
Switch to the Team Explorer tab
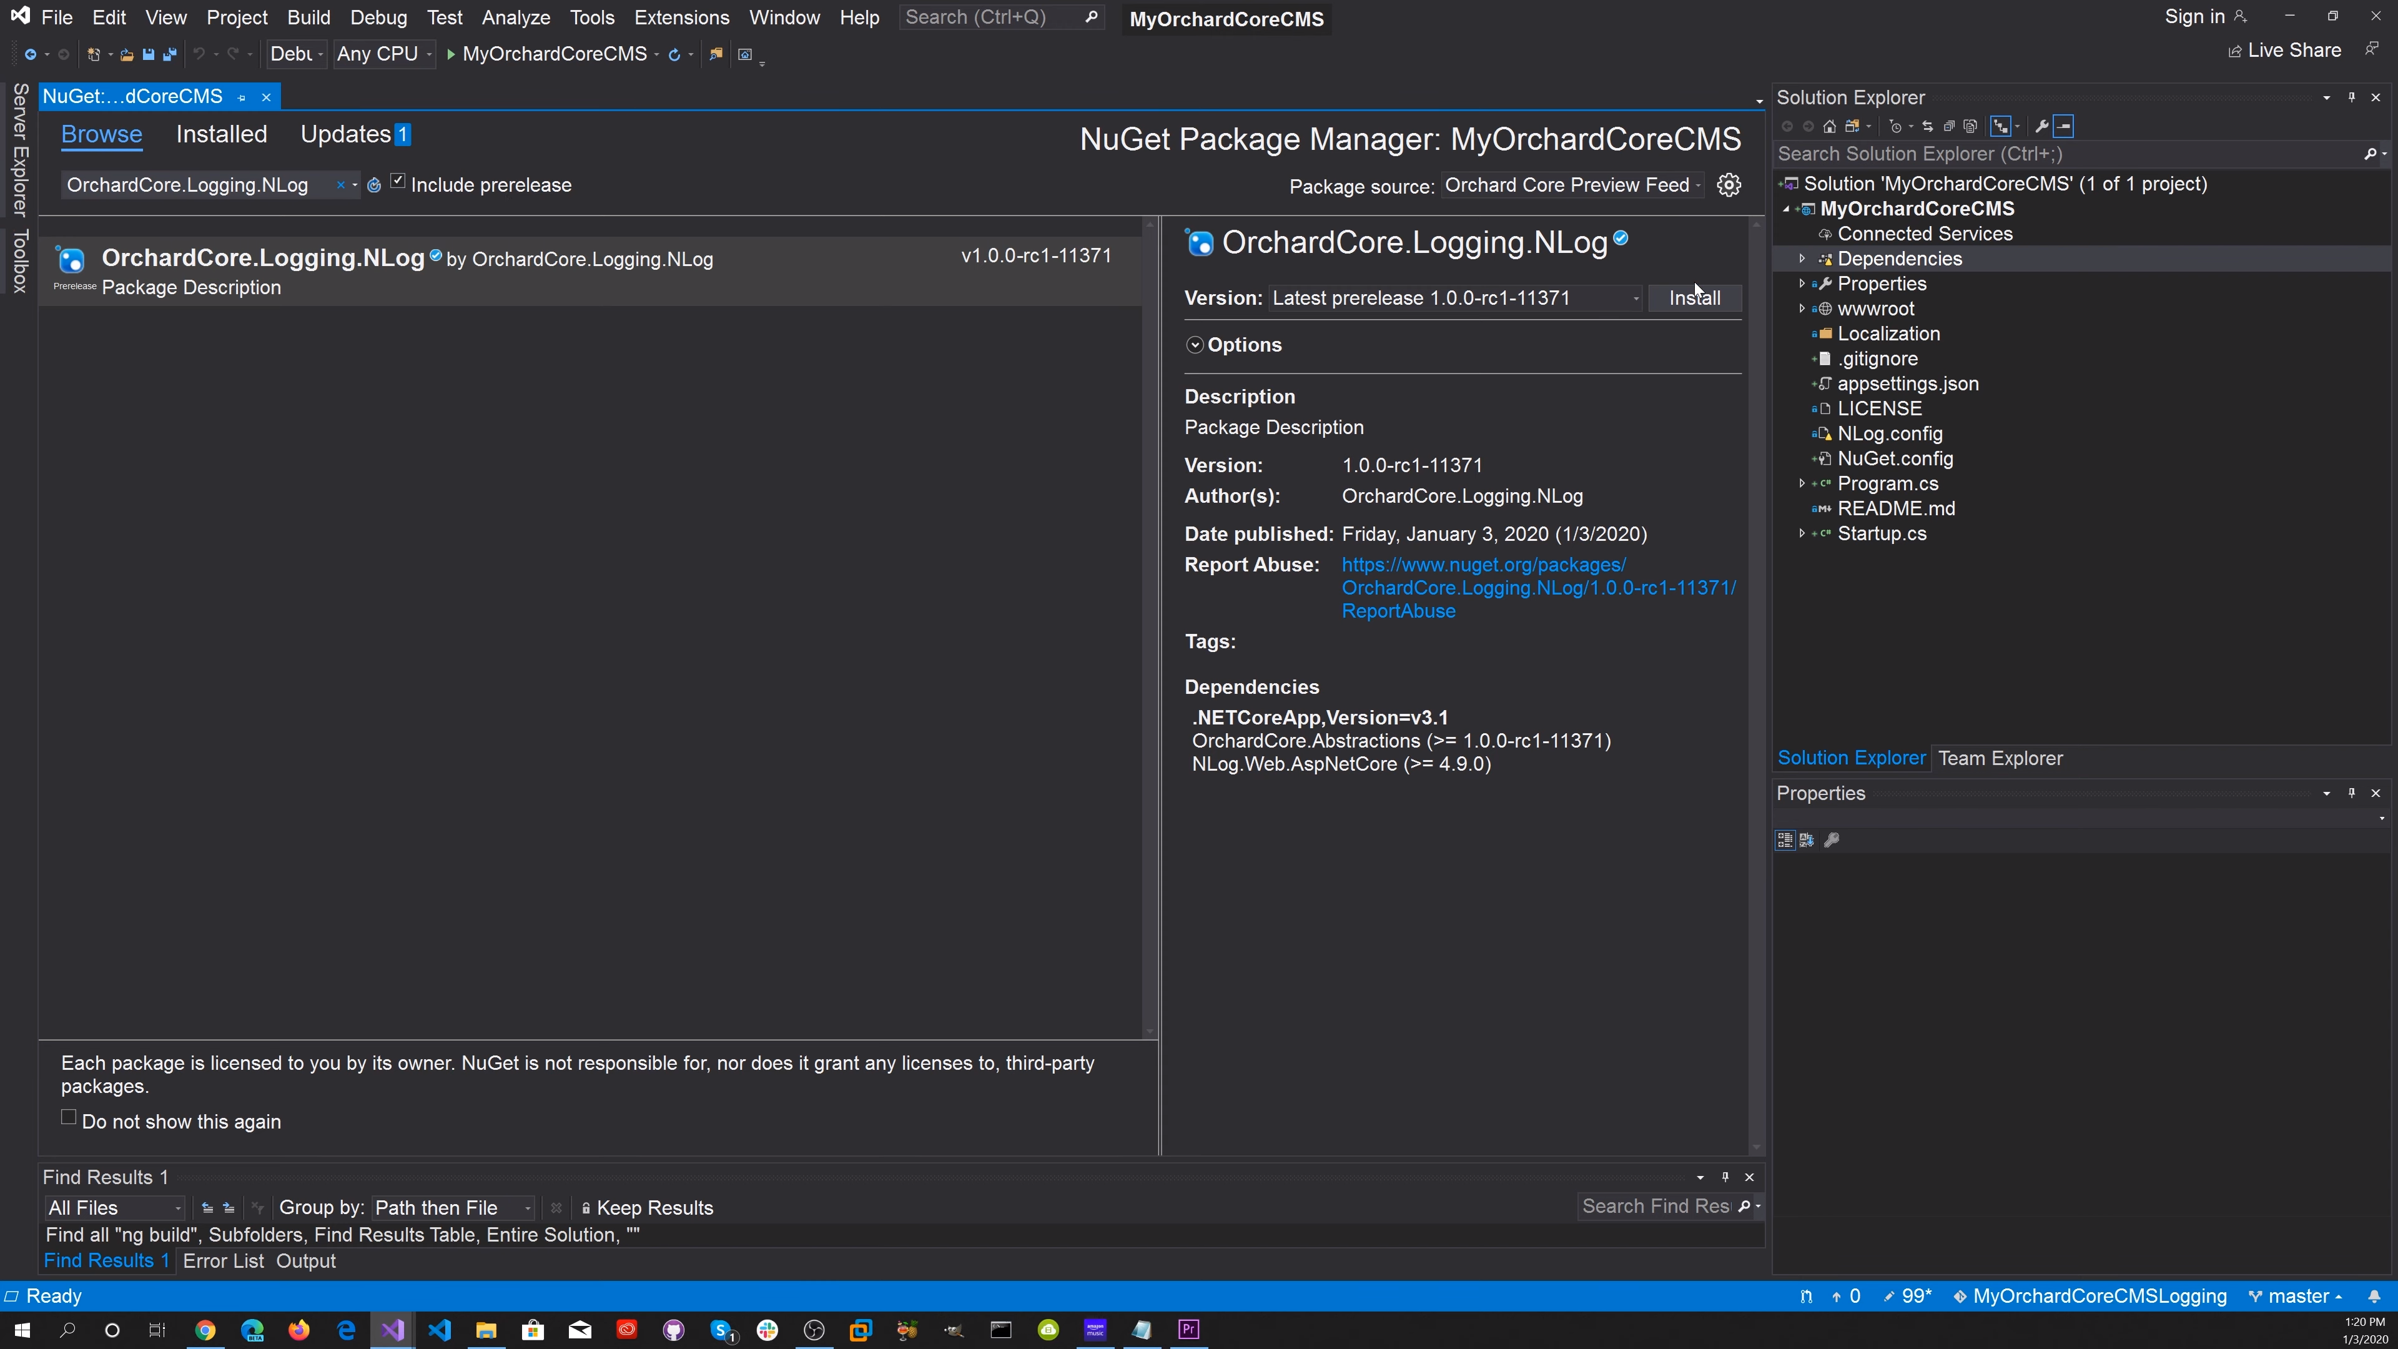coord(2000,758)
